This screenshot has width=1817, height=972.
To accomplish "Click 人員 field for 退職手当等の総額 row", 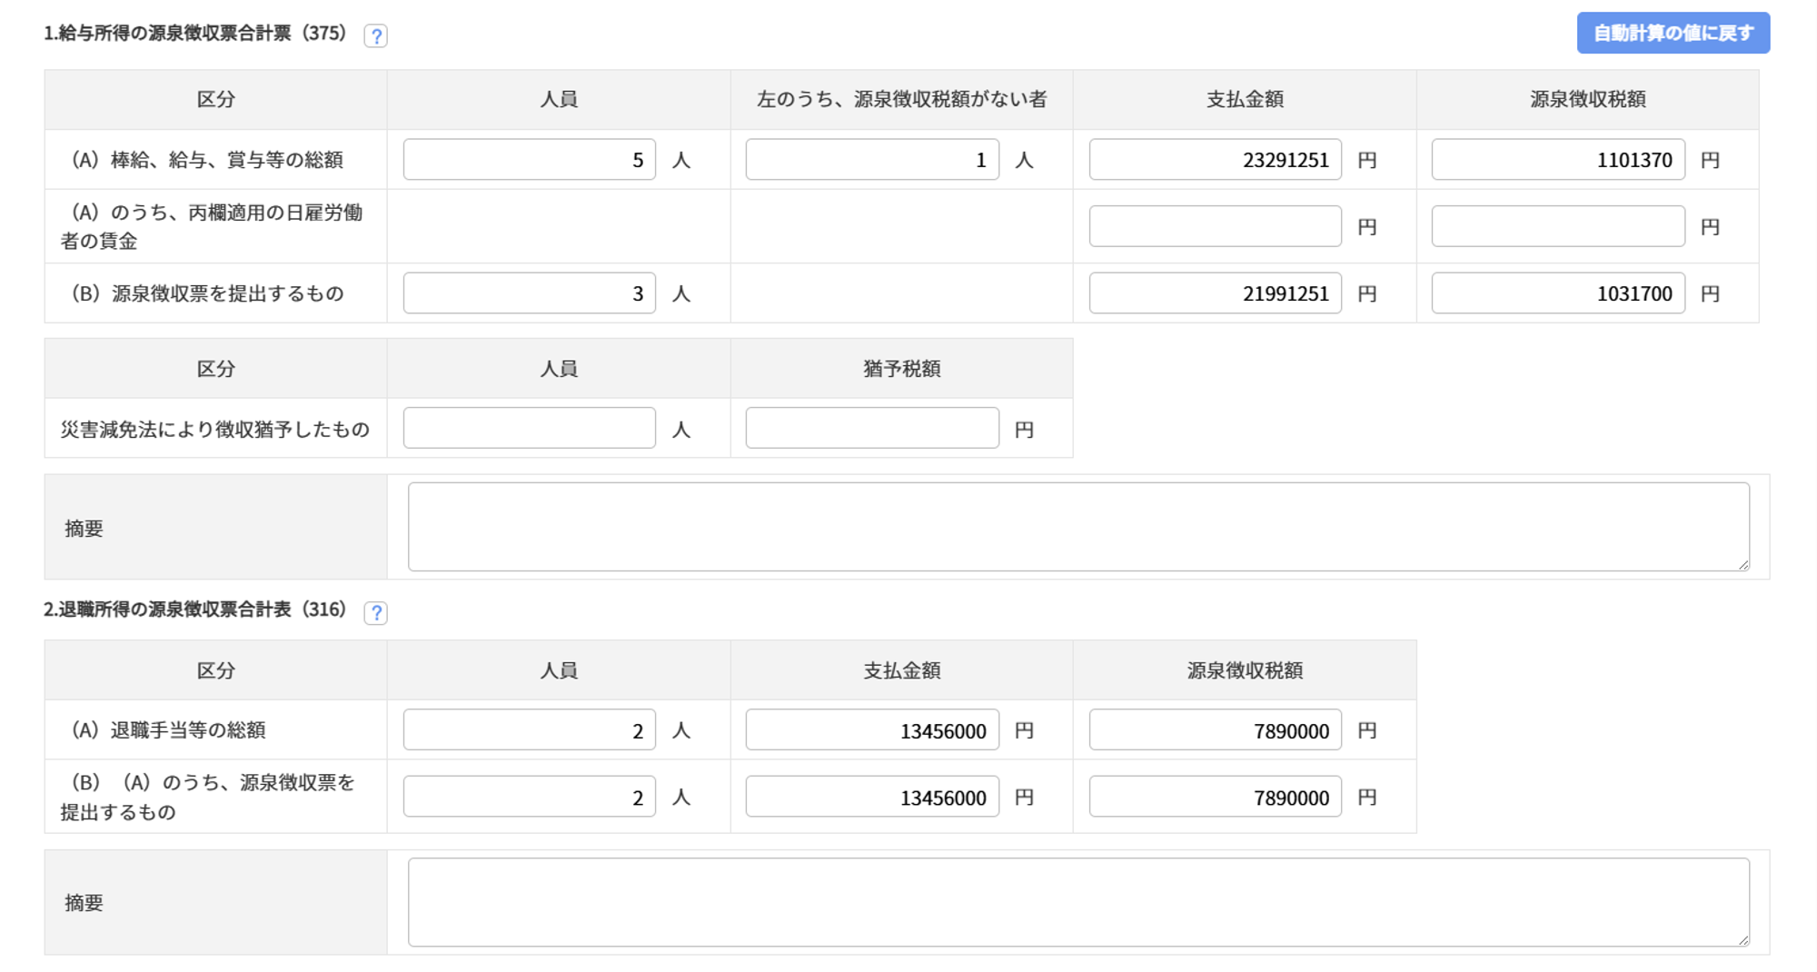I will pos(529,730).
